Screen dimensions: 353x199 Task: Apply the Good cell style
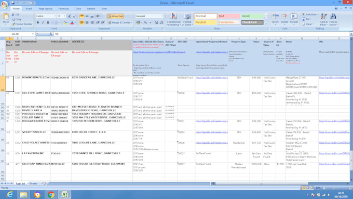pyautogui.click(x=252, y=16)
